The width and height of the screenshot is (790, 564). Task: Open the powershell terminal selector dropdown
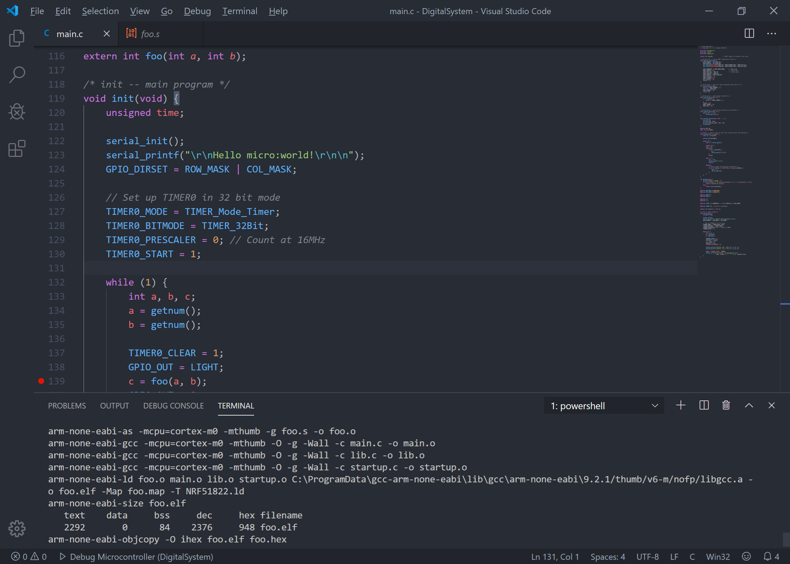(x=604, y=406)
